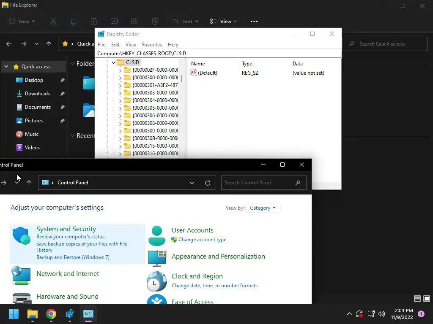This screenshot has width=433, height=324.
Task: Click the up arrow in Control Panel navigation
Action: click(x=29, y=183)
